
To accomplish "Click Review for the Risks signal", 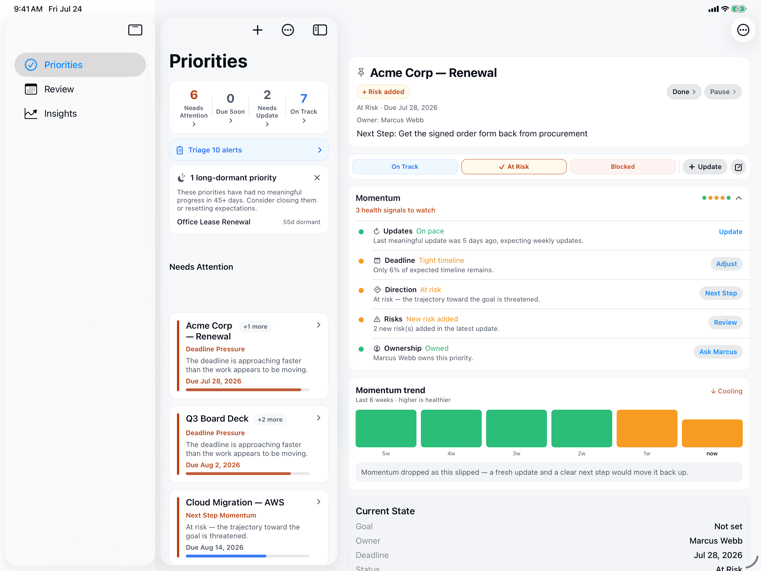I will (x=725, y=323).
